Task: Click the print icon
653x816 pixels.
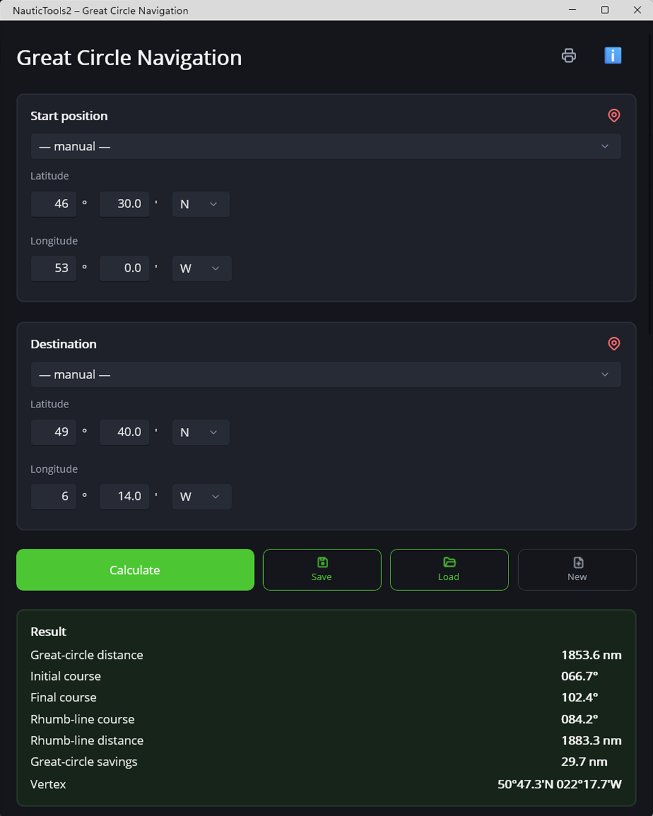Action: click(569, 56)
